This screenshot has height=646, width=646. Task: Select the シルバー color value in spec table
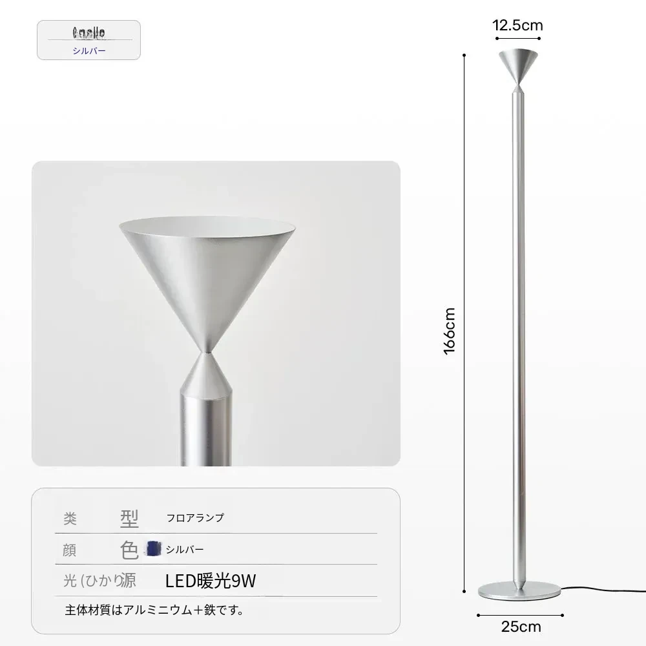(185, 549)
